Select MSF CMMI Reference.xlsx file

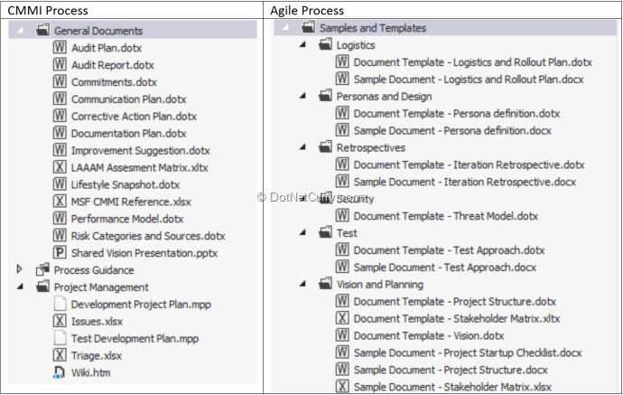131,202
